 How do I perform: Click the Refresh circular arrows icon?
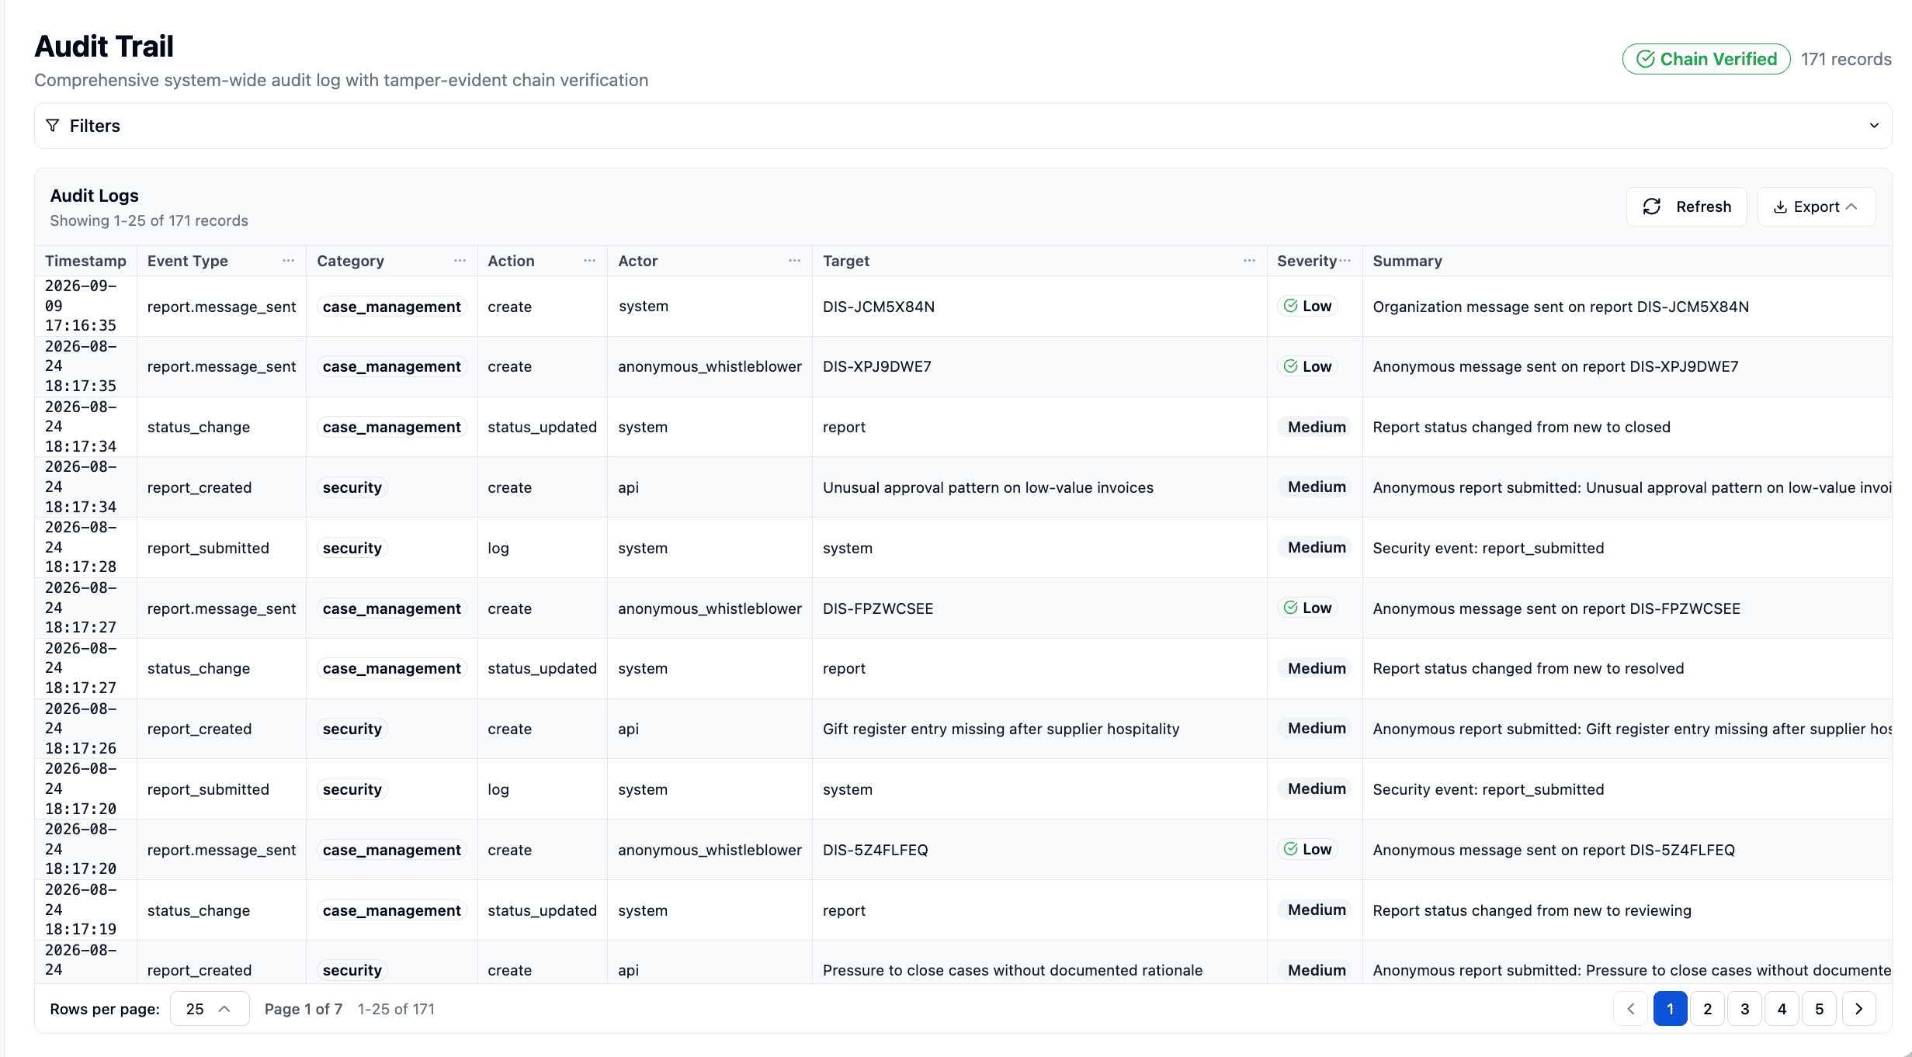[1652, 206]
